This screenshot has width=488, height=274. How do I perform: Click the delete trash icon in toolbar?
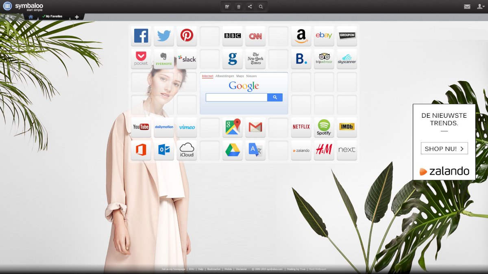tap(239, 6)
